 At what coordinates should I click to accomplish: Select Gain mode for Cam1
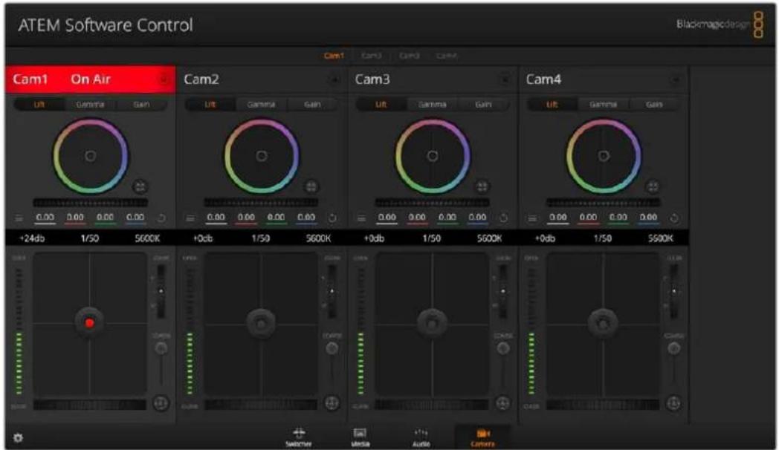click(141, 104)
